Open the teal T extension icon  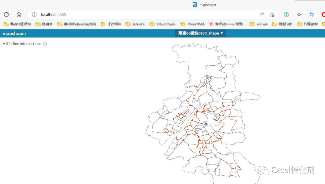point(286,14)
